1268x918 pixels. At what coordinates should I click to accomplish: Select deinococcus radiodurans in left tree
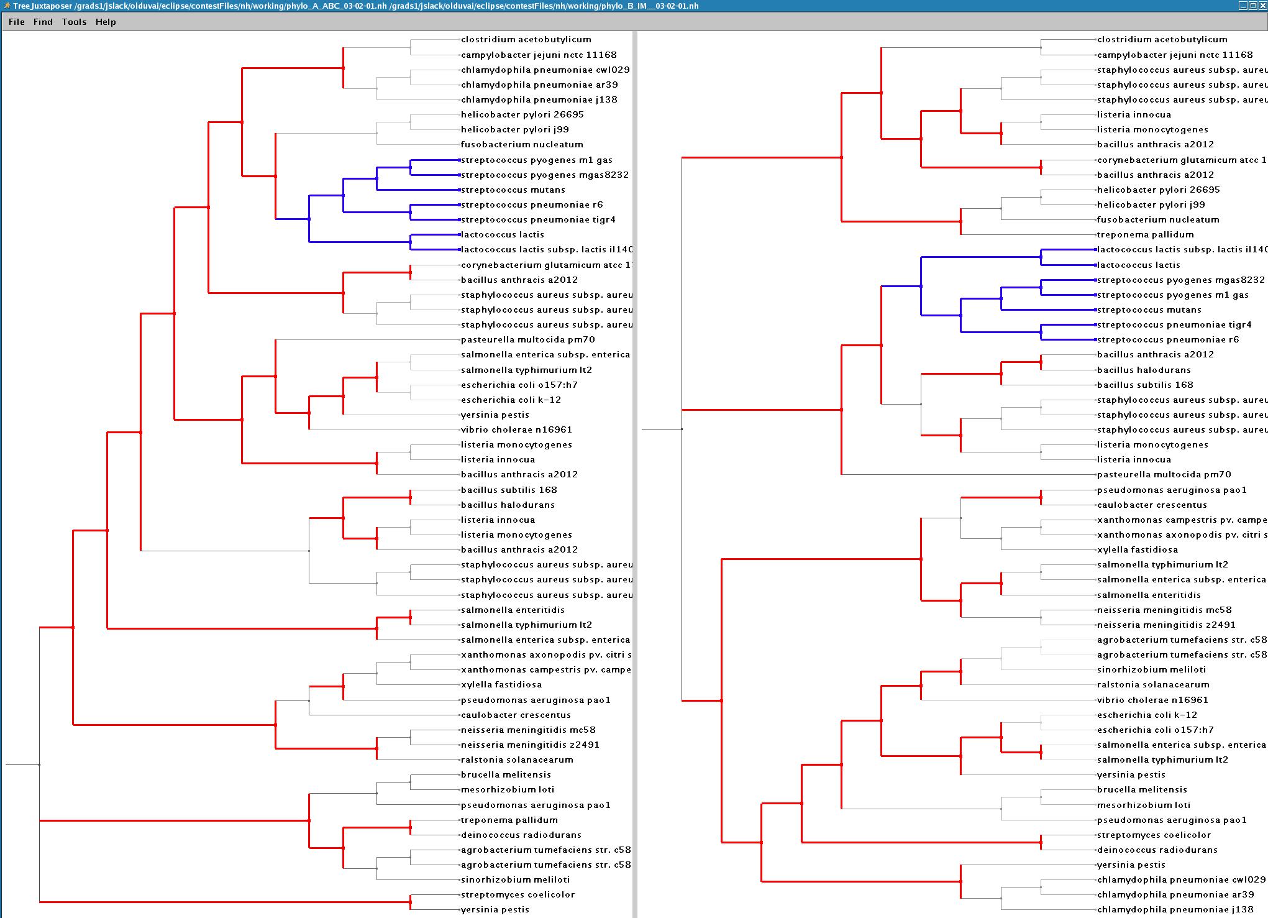point(521,835)
